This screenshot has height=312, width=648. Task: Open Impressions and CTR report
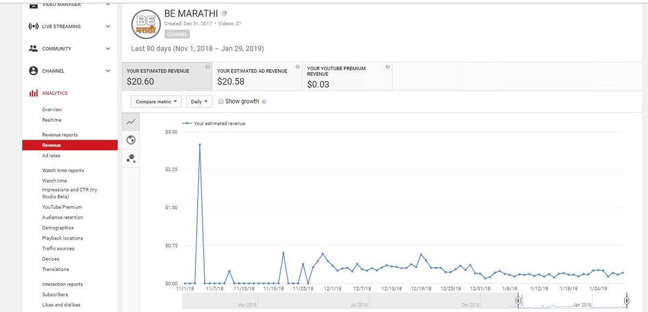(70, 193)
